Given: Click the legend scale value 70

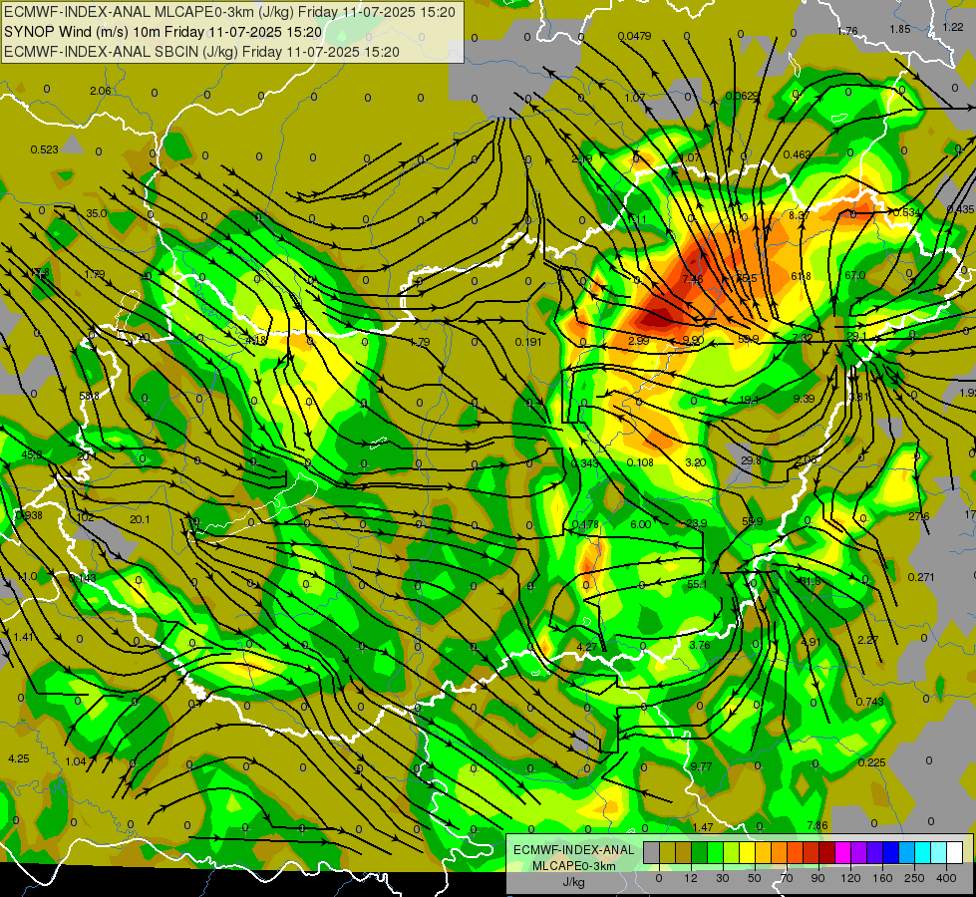Looking at the screenshot, I should 787,878.
